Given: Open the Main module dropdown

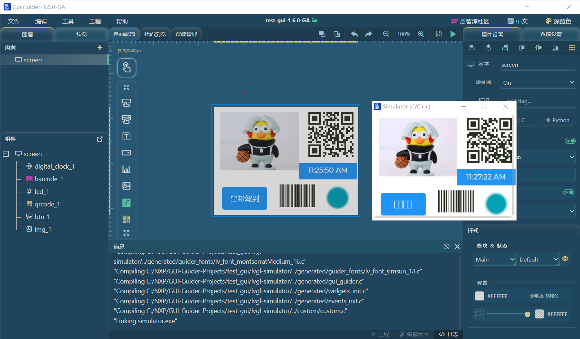Looking at the screenshot, I should (x=494, y=259).
